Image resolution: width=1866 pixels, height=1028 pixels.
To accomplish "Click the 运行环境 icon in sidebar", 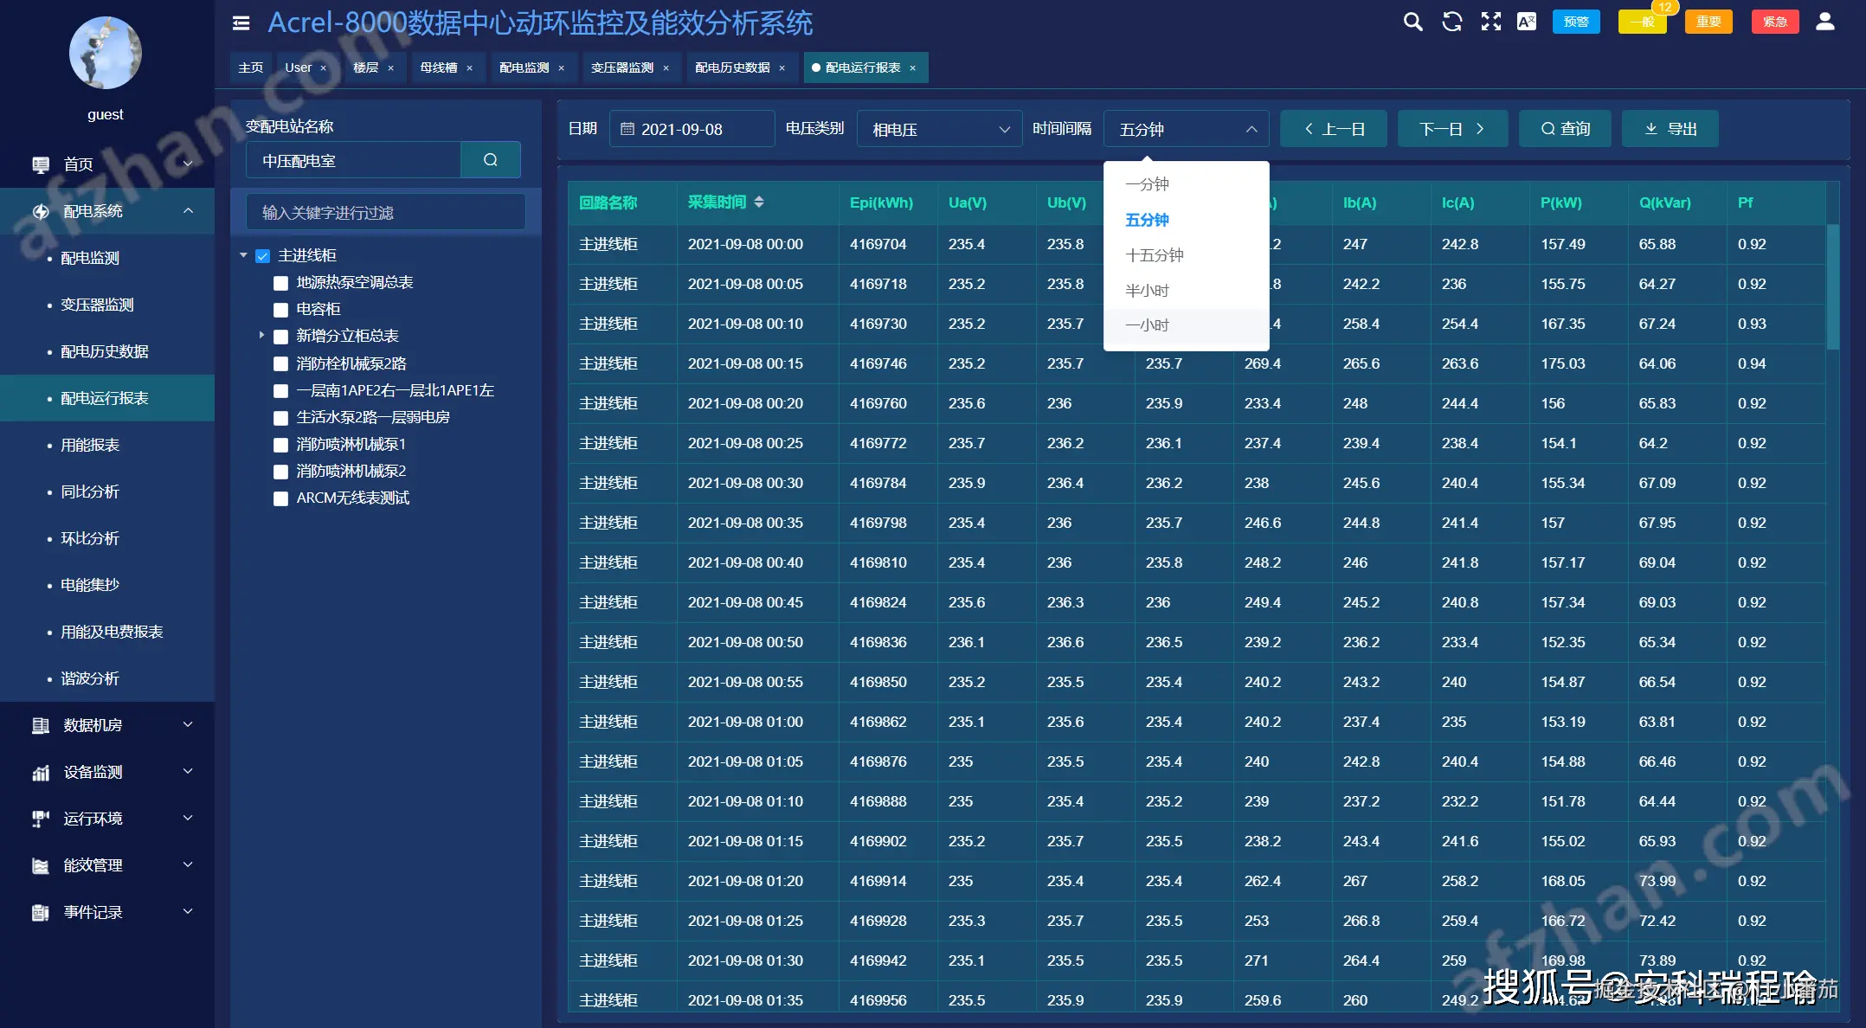I will 41,819.
